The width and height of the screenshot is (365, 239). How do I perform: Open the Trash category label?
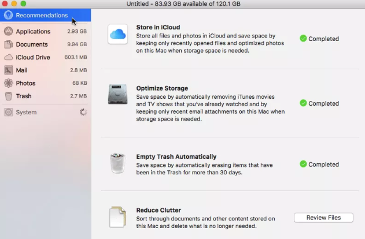click(24, 96)
